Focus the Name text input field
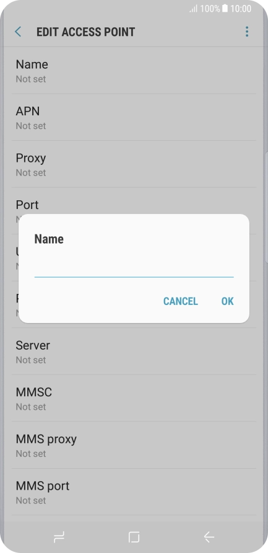The image size is (268, 553). click(134, 268)
